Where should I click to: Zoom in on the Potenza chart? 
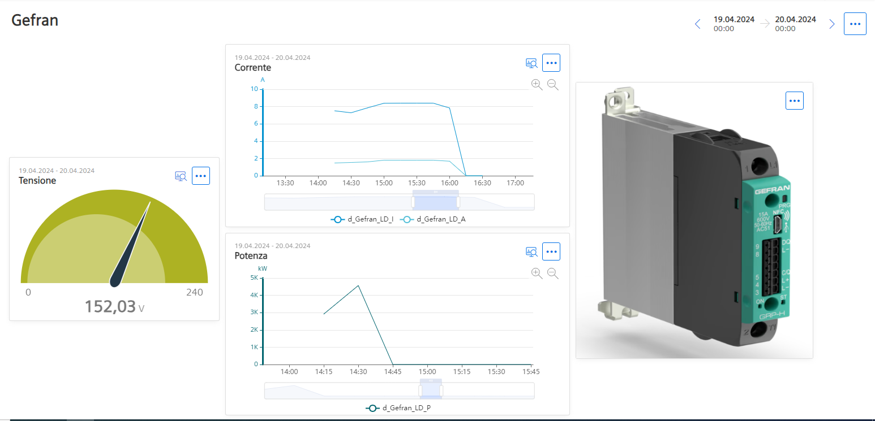point(537,274)
